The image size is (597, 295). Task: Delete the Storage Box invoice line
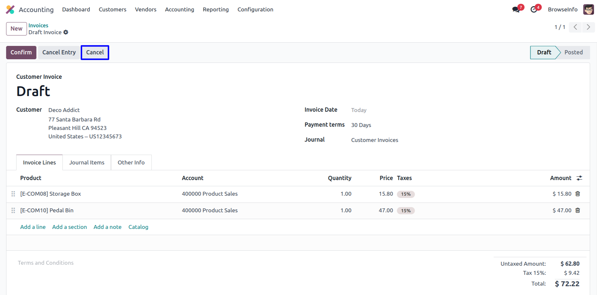tap(578, 194)
